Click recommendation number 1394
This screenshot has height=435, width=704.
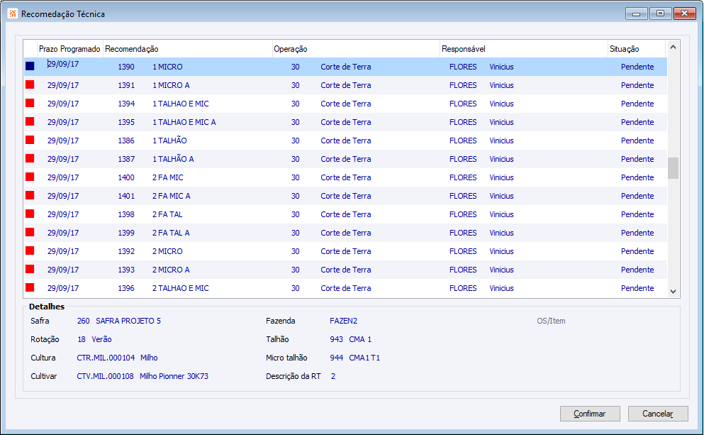pos(126,104)
